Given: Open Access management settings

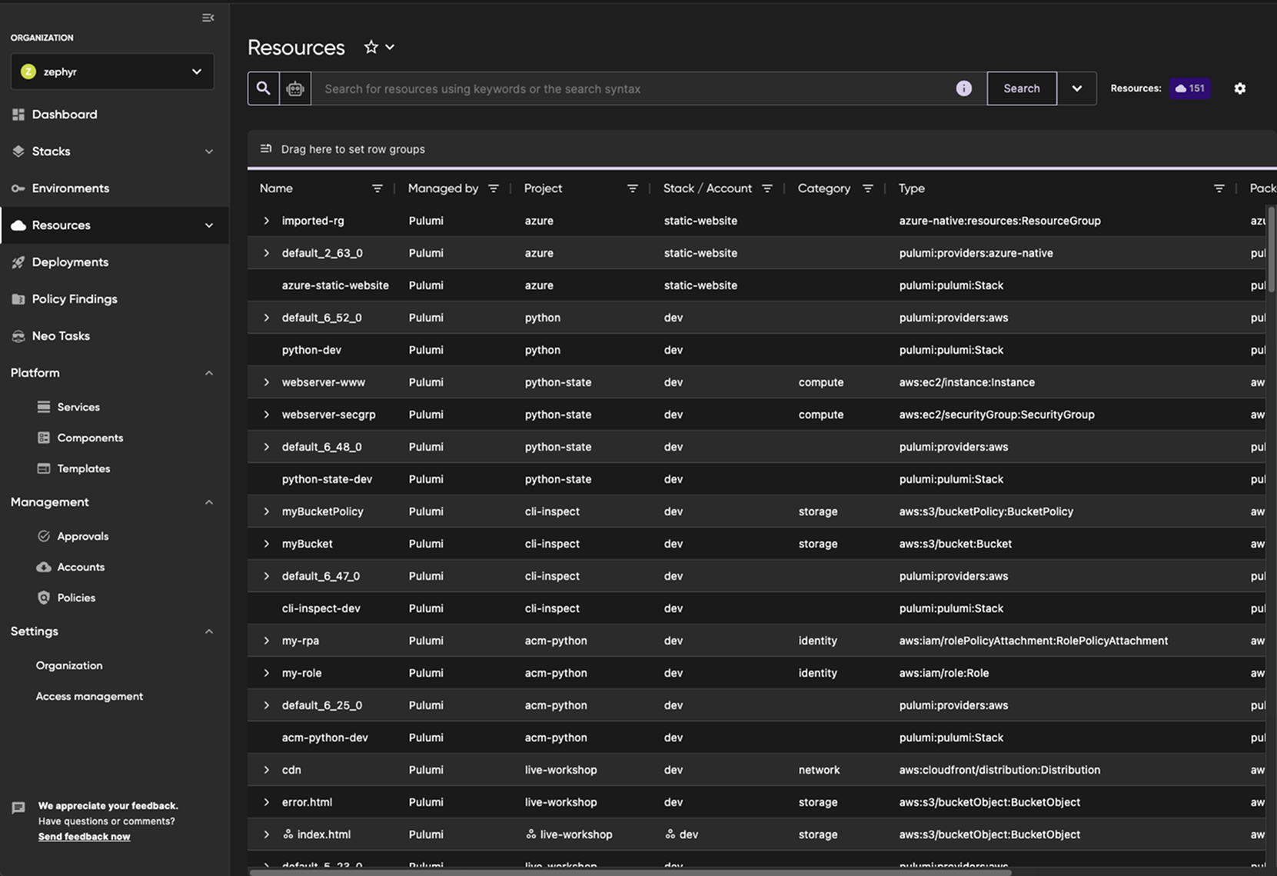Looking at the screenshot, I should [x=89, y=696].
